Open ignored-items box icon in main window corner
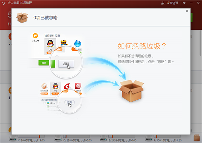The image size is (202, 143). pyautogui.click(x=197, y=138)
